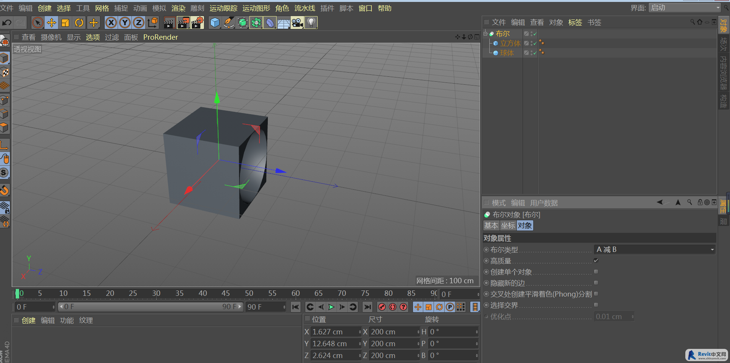
Task: Open attribute manager 模式 menu
Action: [x=499, y=203]
